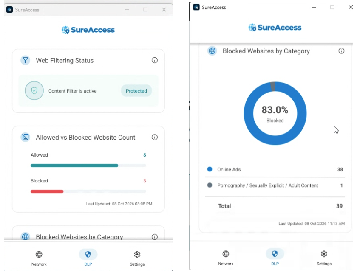Click the SureAccess title bar app icon in right window

(x=196, y=7)
